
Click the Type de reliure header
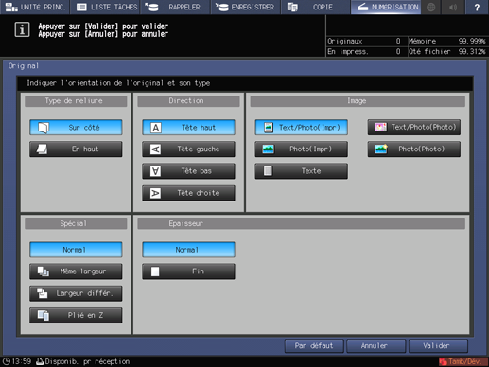(76, 101)
